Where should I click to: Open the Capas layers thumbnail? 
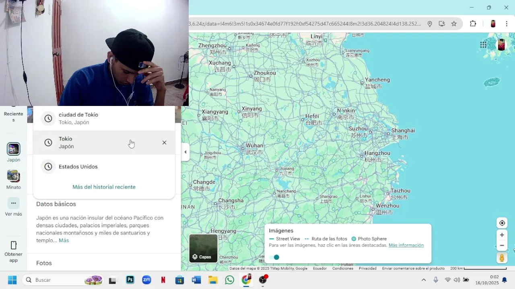click(204, 248)
